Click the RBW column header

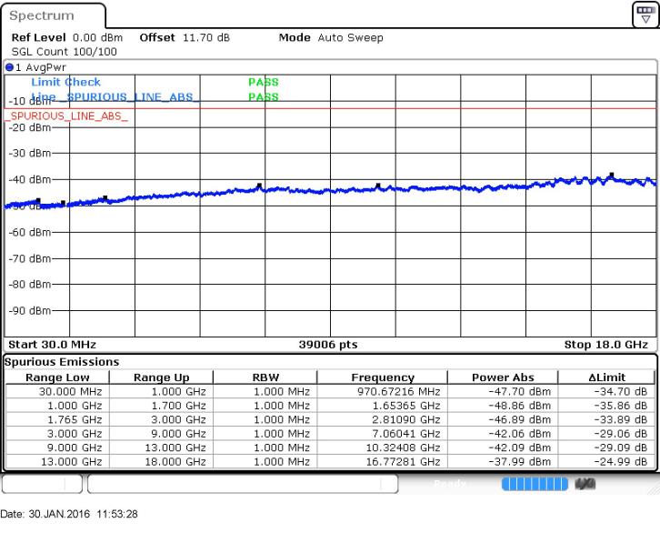pyautogui.click(x=265, y=377)
